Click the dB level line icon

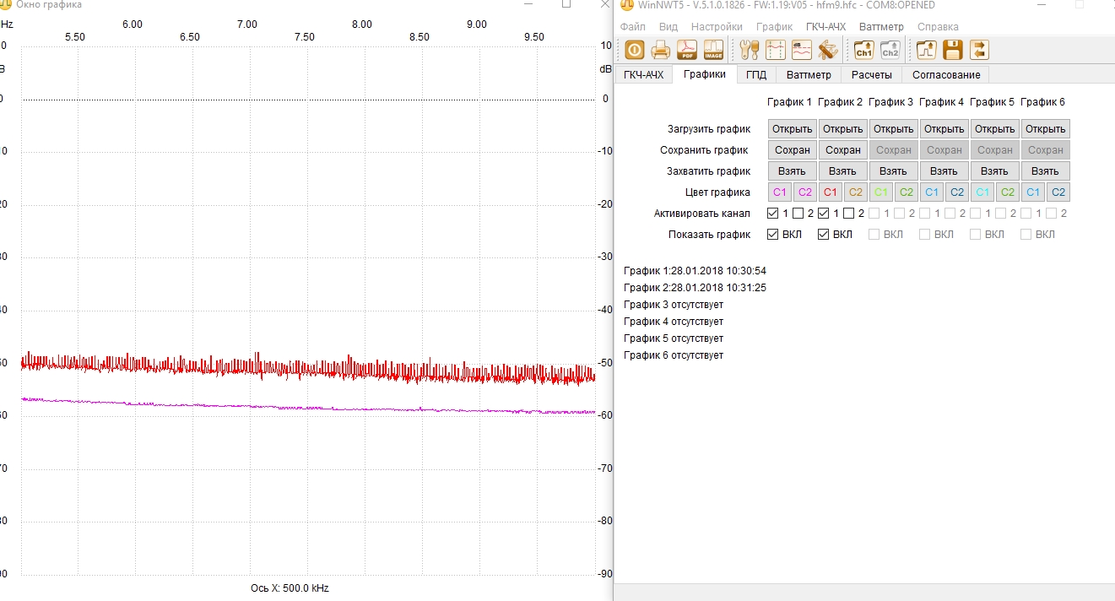click(802, 50)
